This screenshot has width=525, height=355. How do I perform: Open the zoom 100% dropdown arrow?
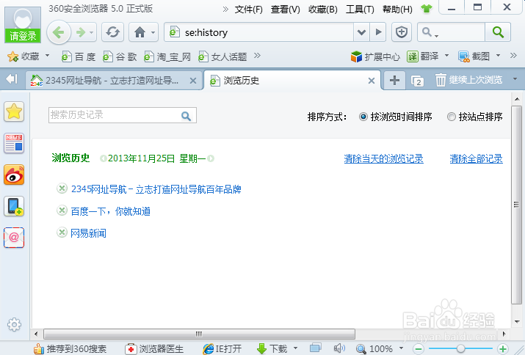tap(401, 348)
